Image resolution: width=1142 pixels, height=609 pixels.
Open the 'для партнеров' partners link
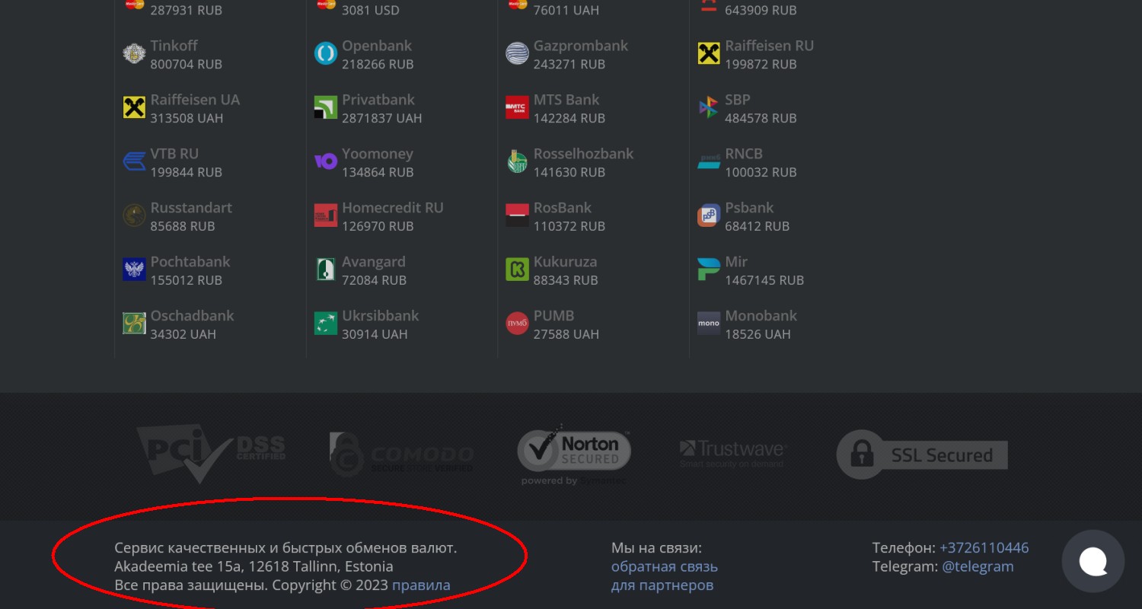click(662, 585)
